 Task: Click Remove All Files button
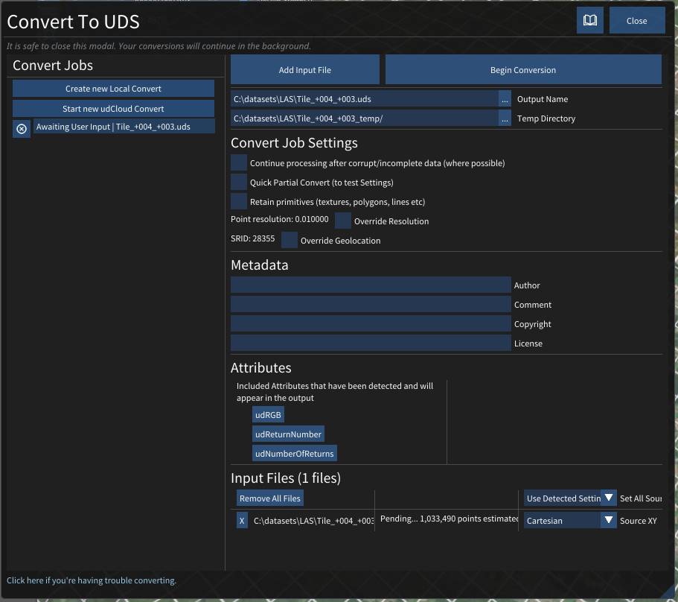[x=270, y=498]
